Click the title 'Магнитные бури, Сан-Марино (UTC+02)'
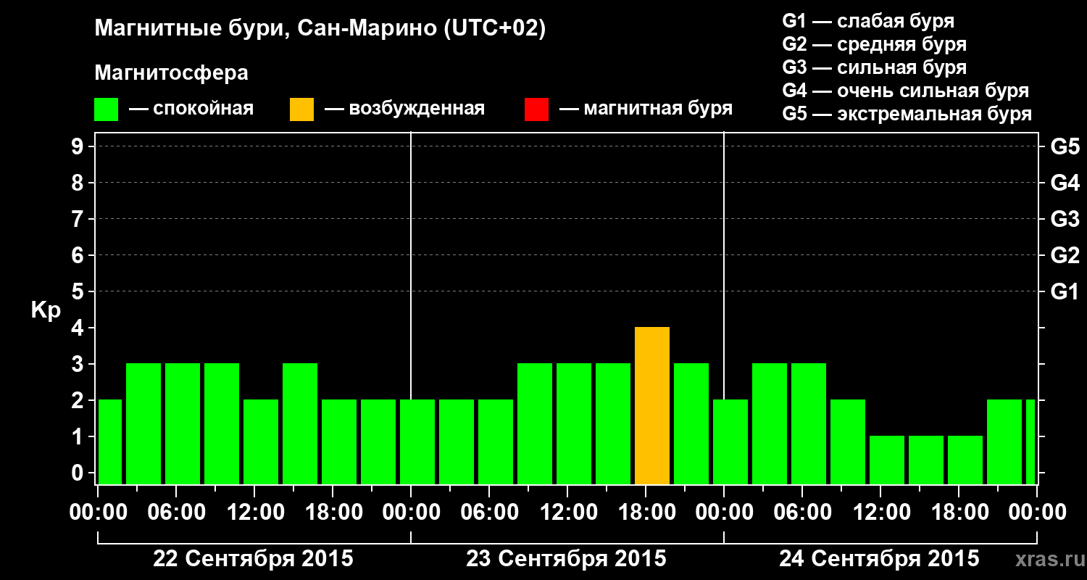The width and height of the screenshot is (1087, 580). [320, 29]
